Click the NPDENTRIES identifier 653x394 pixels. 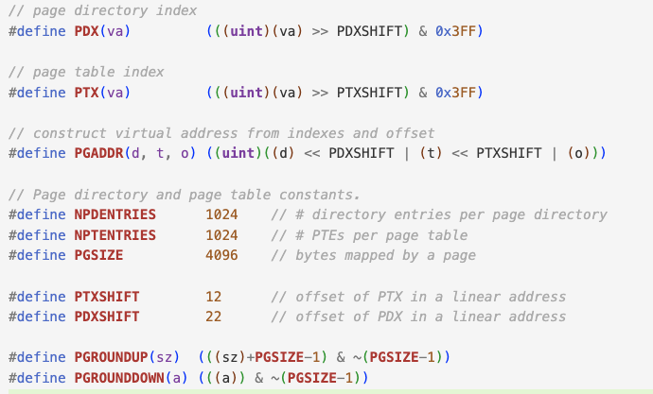point(115,214)
